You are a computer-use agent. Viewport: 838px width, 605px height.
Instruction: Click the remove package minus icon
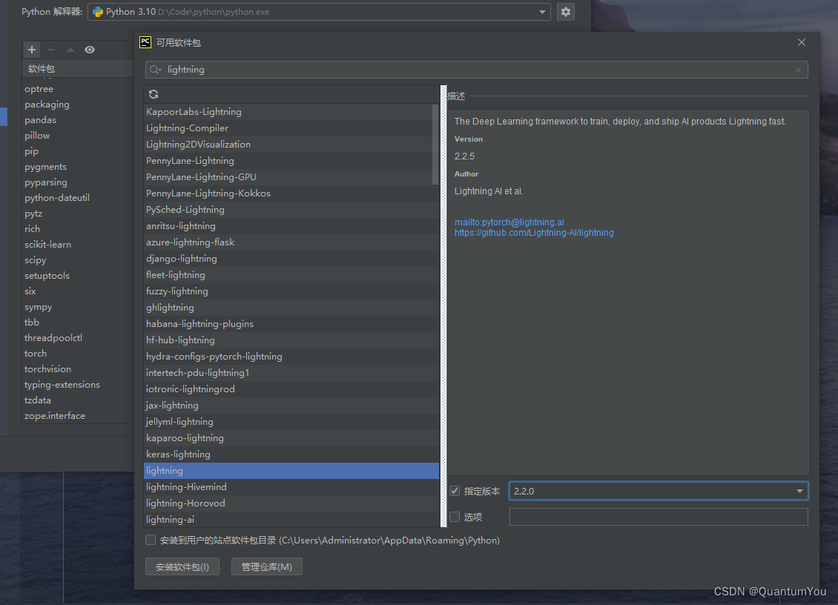pos(51,50)
